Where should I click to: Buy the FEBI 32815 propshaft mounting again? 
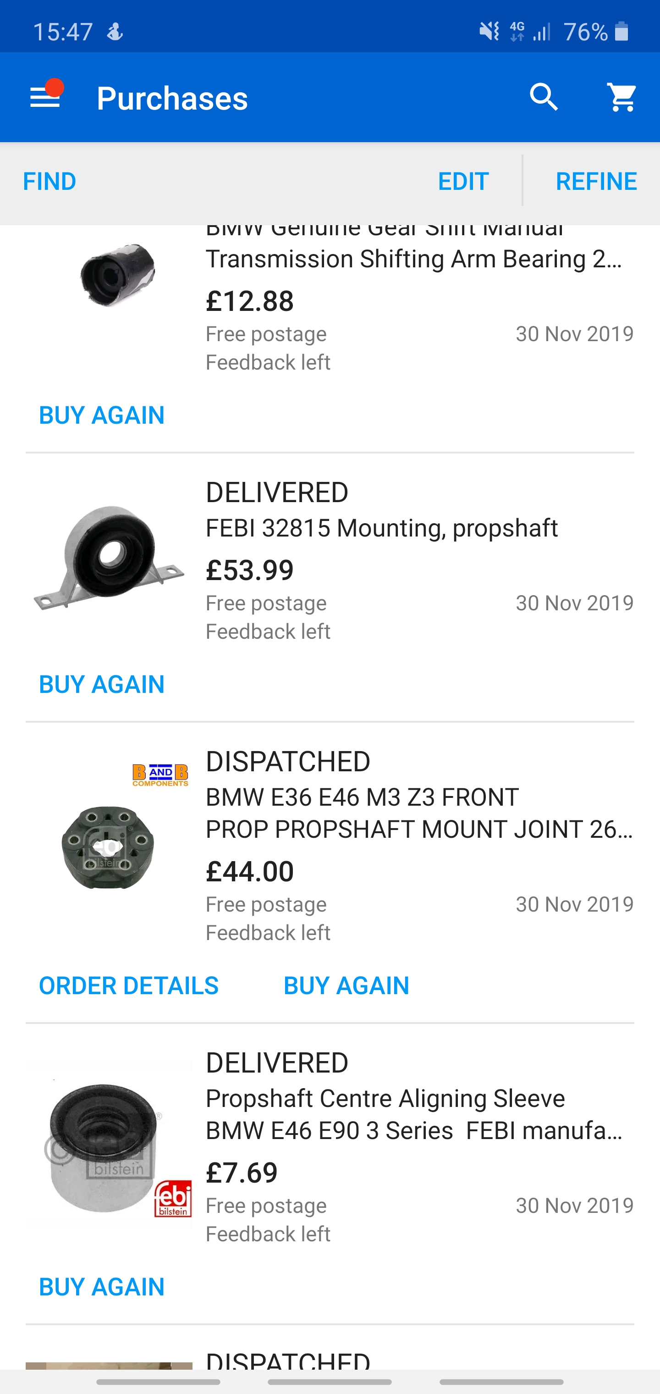[102, 684]
